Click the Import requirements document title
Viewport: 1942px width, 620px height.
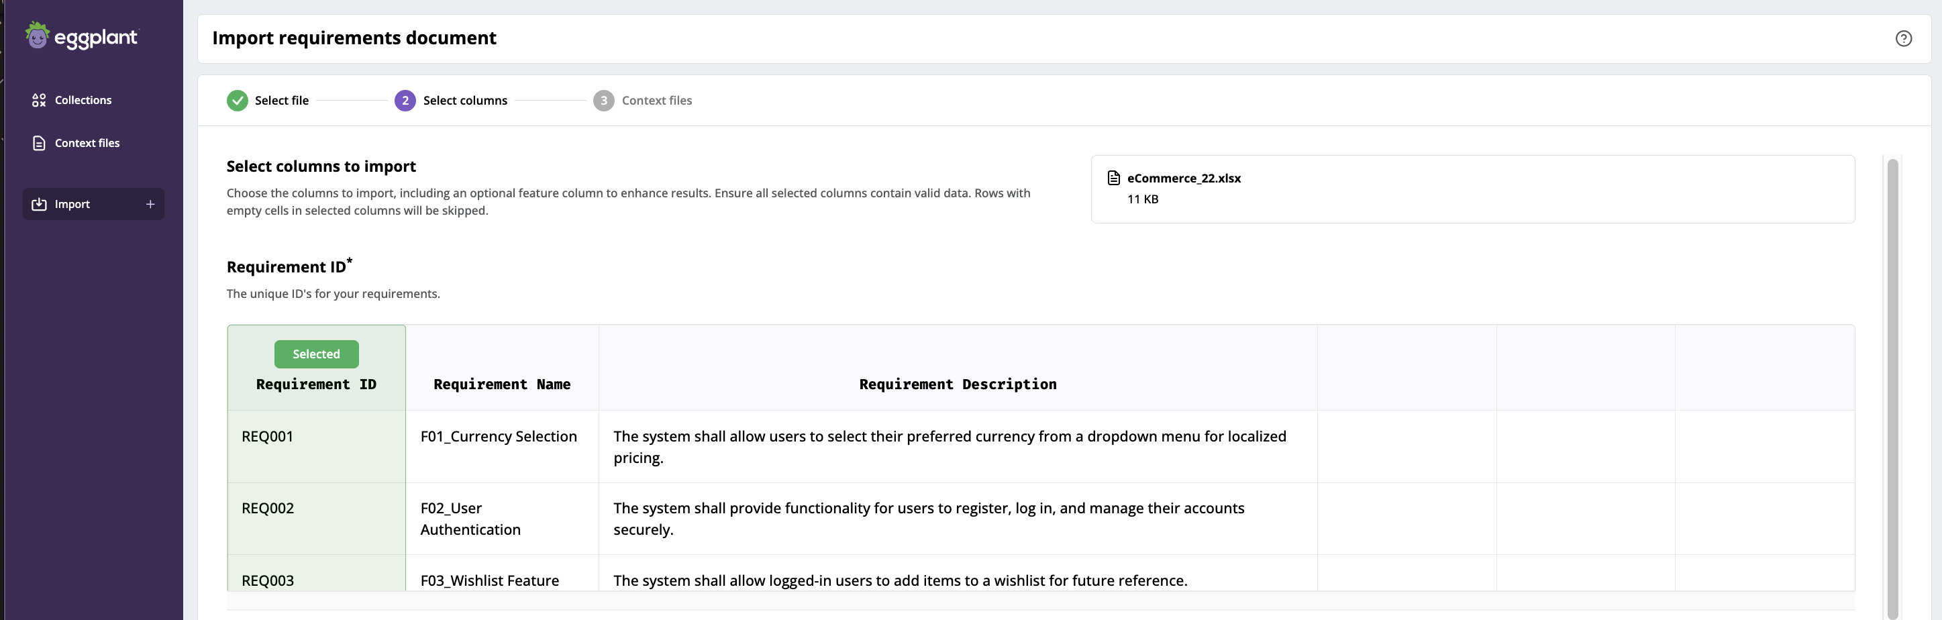click(x=354, y=38)
